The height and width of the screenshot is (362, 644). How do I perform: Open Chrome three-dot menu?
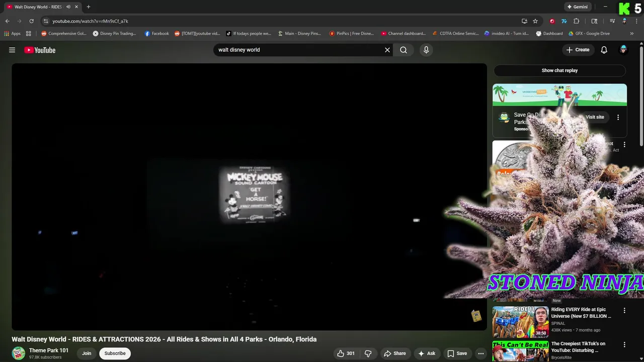pos(636,21)
